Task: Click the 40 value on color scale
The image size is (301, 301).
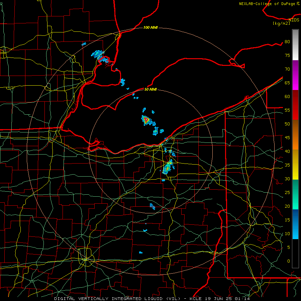Action: point(287,151)
